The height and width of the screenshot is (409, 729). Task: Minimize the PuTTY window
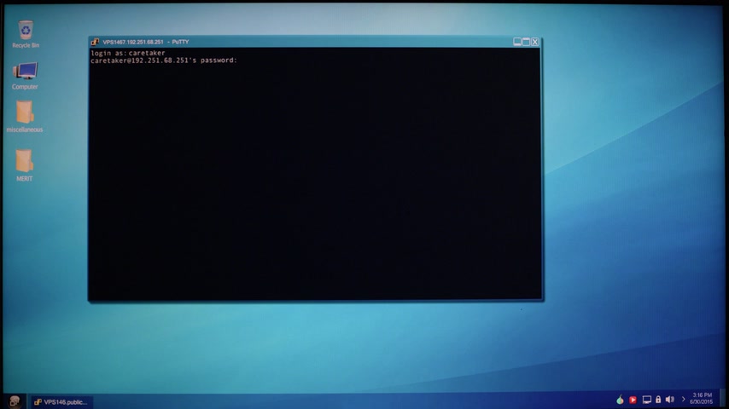click(517, 42)
